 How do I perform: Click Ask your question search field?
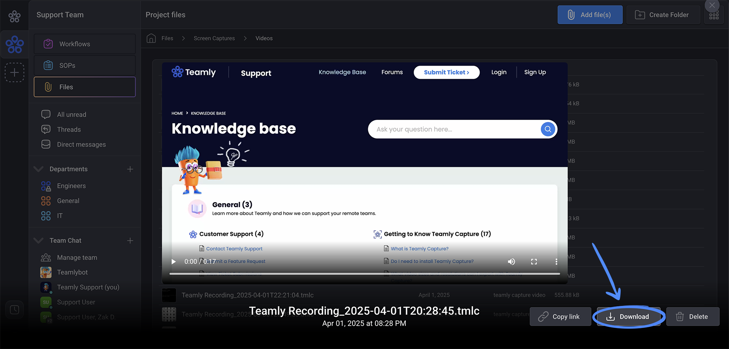pyautogui.click(x=455, y=129)
